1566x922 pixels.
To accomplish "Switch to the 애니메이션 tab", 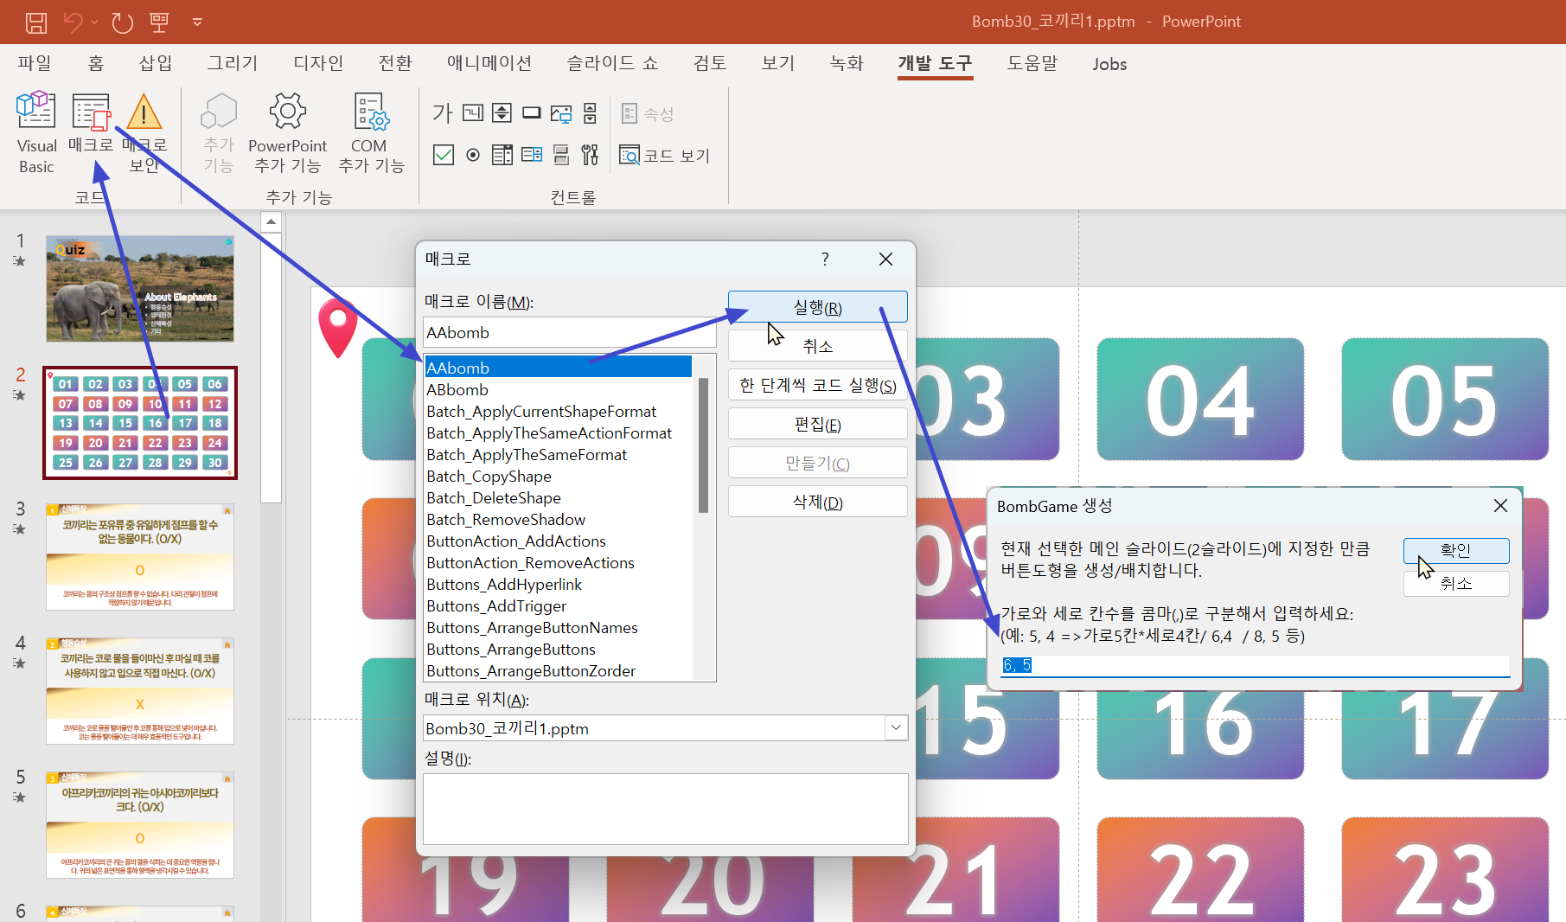I will tap(489, 63).
